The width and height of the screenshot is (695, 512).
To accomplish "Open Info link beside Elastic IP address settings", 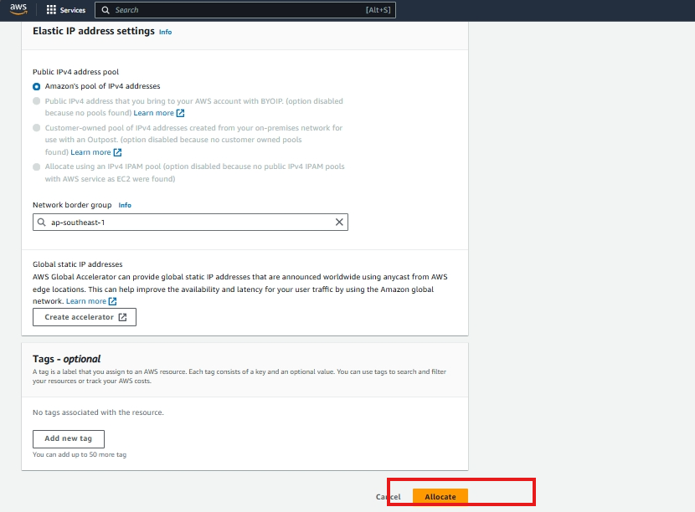I will pyautogui.click(x=165, y=32).
